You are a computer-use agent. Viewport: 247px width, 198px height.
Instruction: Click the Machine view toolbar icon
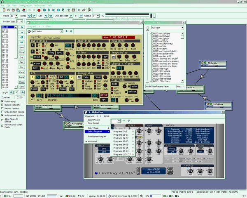tap(69, 10)
